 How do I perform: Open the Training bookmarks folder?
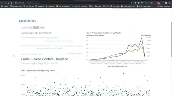coord(5,6)
